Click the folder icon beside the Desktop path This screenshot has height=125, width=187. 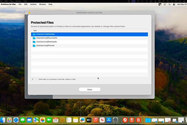coord(34,34)
